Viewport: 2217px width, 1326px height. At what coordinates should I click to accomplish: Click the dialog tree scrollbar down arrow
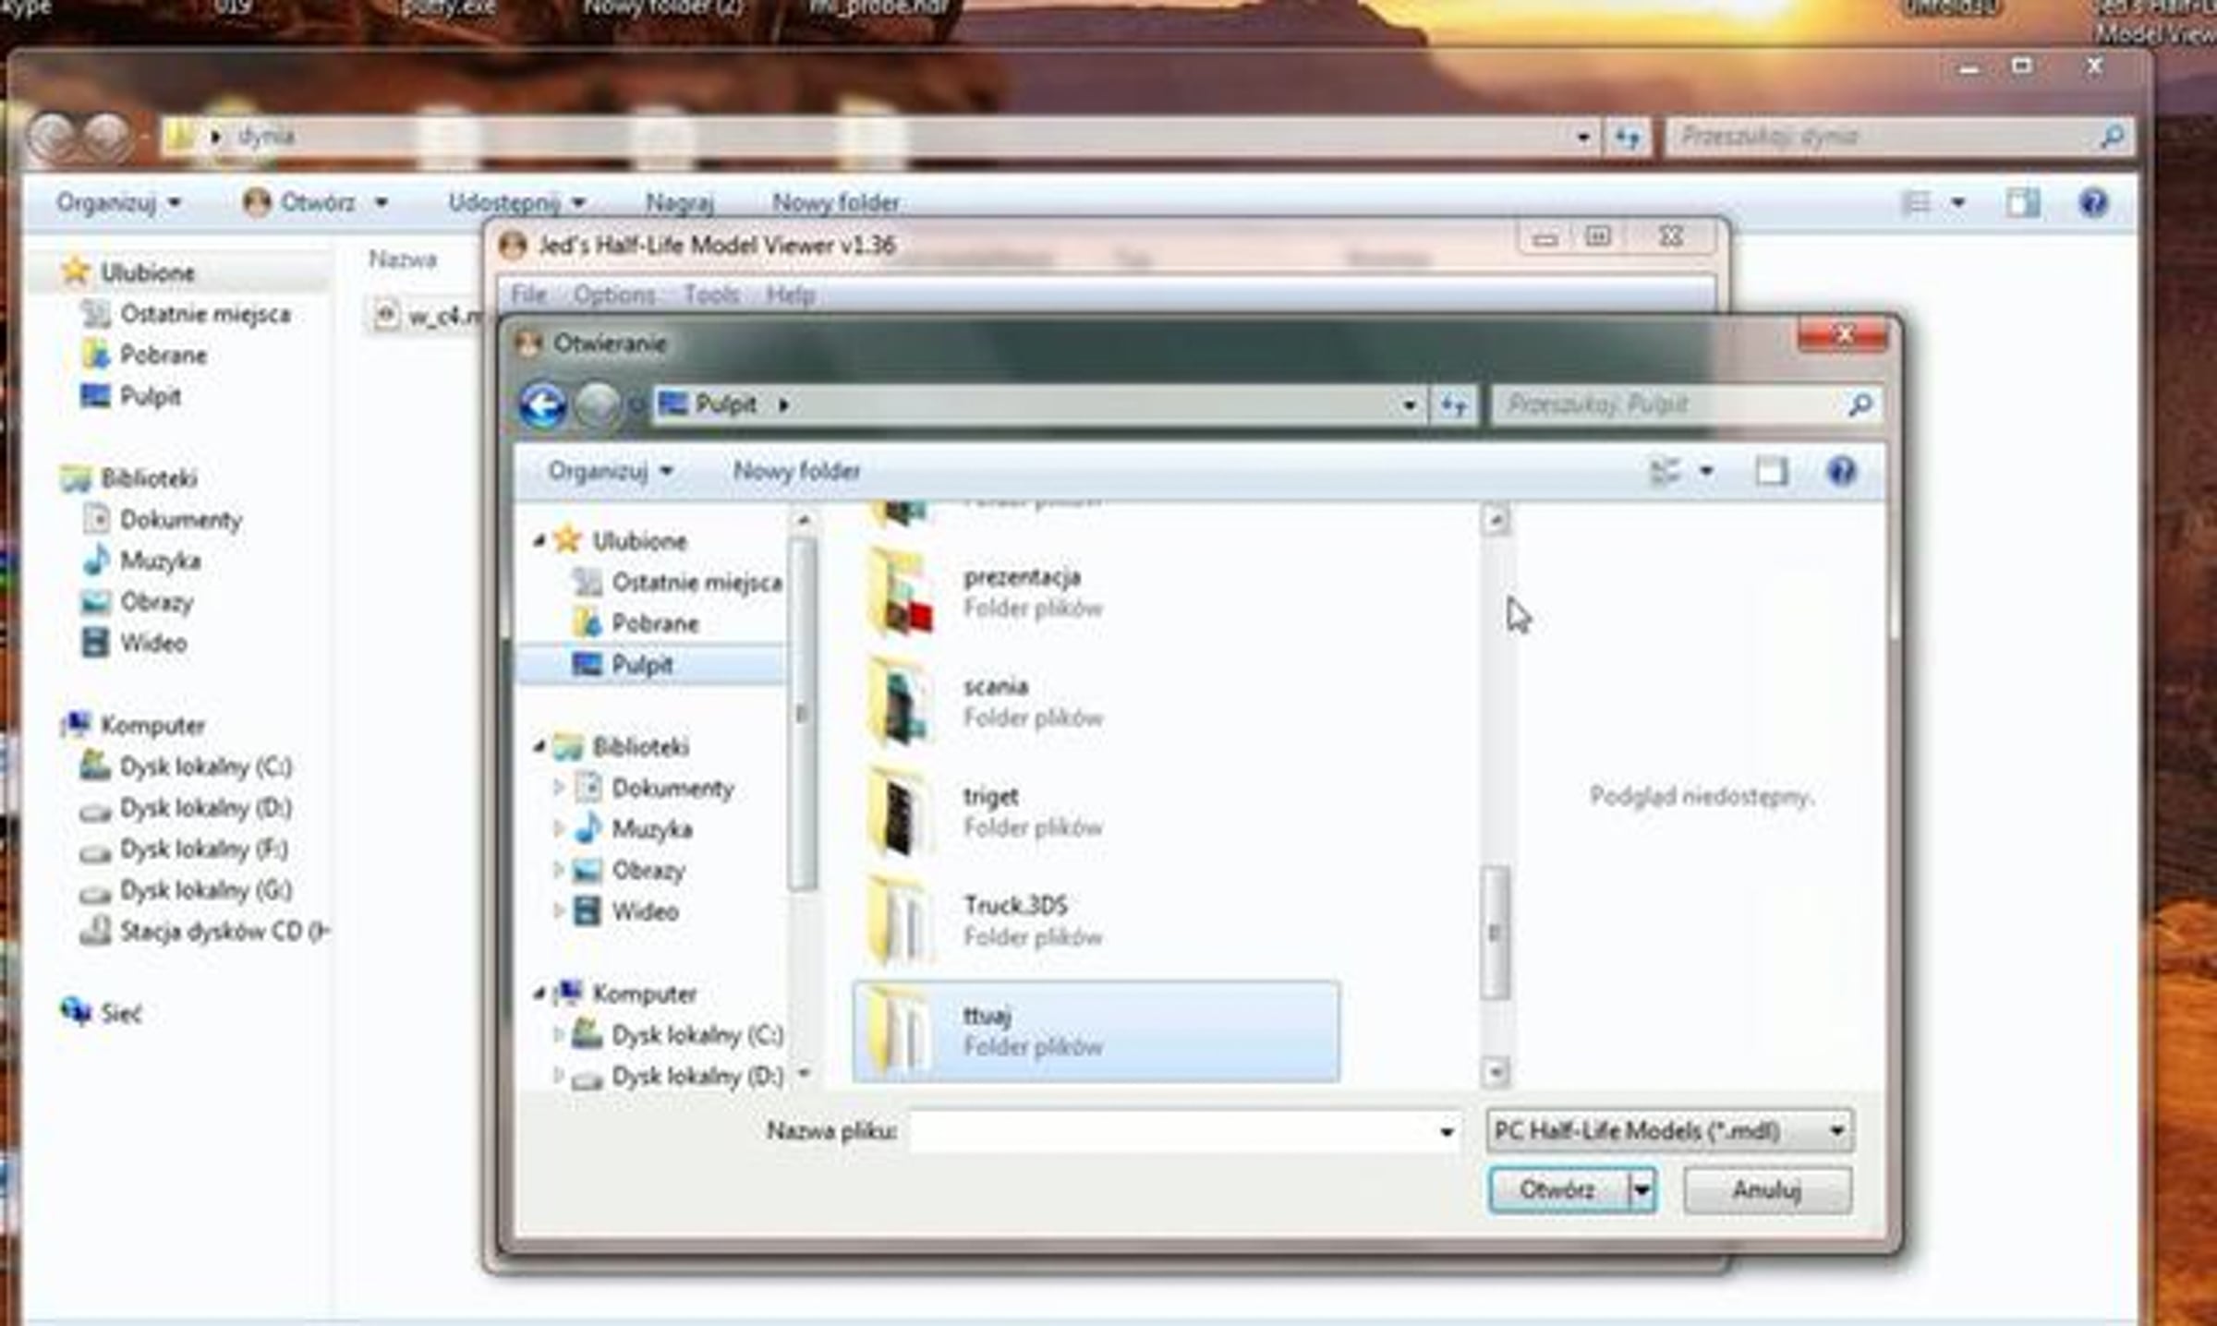(804, 1073)
